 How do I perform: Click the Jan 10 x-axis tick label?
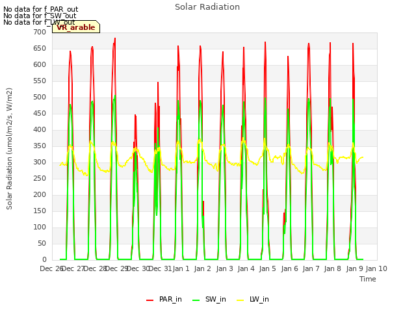376,268
